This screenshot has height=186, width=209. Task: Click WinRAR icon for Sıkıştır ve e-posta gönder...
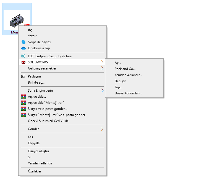[23, 109]
